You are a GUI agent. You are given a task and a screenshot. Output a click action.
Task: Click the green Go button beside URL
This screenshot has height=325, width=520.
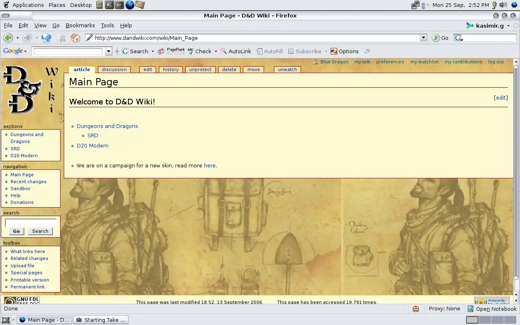(x=440, y=38)
